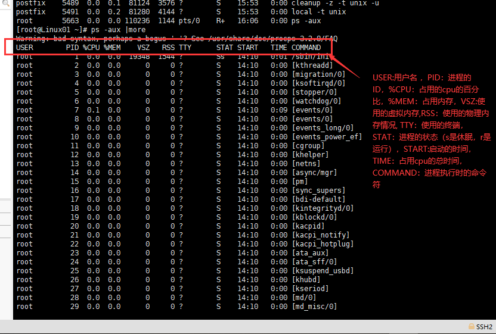Click the magnifier search icon in the sidebar
The width and height of the screenshot is (496, 334).
click(x=5, y=3)
